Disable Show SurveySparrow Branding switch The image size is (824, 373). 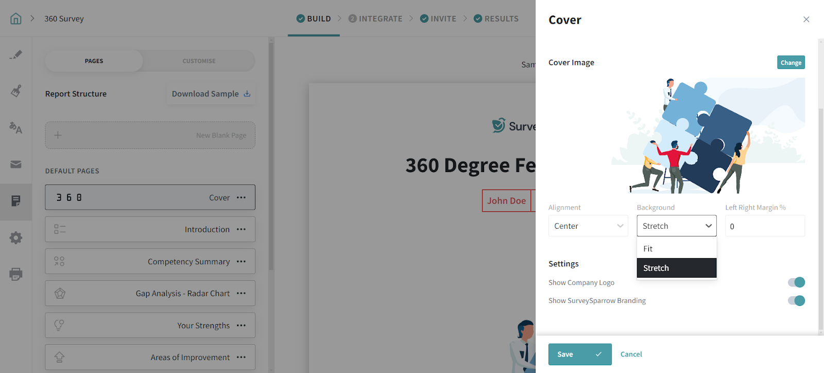(796, 300)
